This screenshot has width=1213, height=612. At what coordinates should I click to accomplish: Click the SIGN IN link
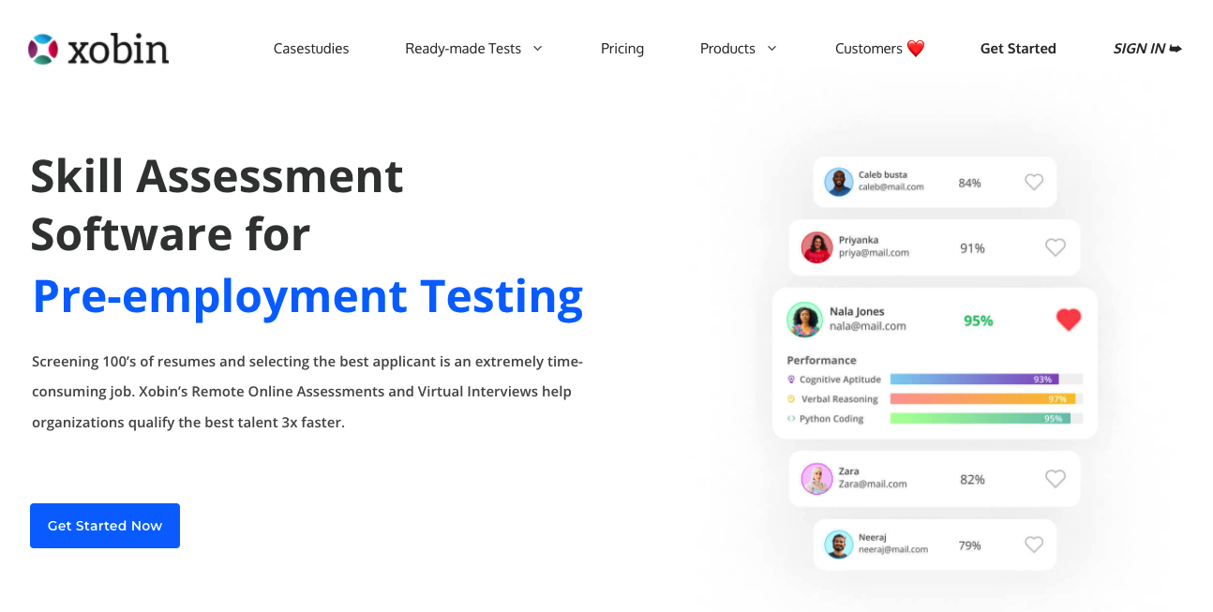tap(1138, 48)
